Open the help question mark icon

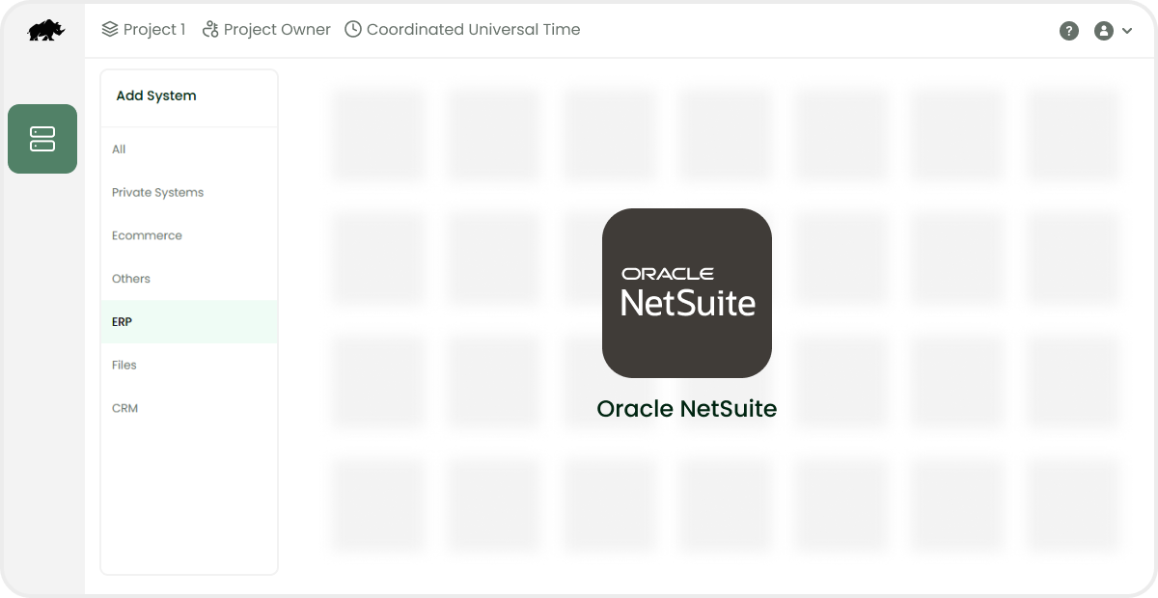click(1068, 31)
